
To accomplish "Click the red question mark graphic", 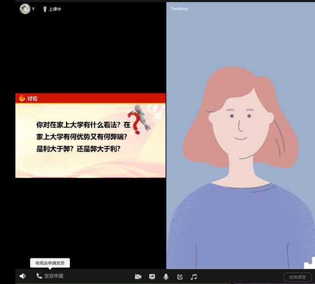I will click(x=134, y=123).
